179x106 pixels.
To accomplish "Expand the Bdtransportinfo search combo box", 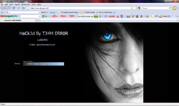I will 40,16.
